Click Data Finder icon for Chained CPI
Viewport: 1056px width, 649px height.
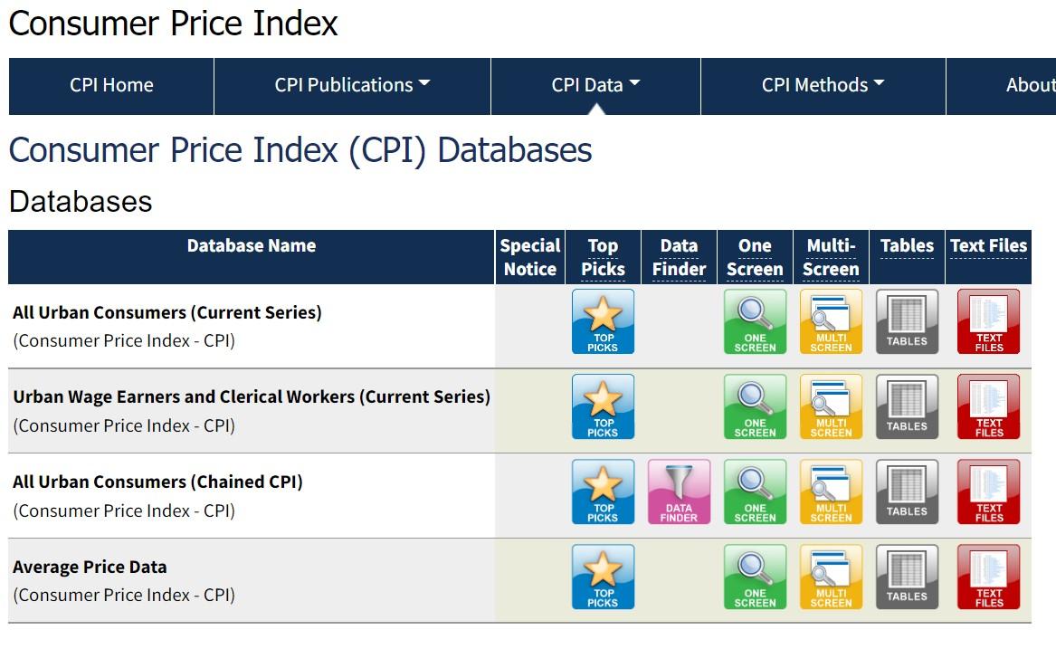click(x=679, y=492)
